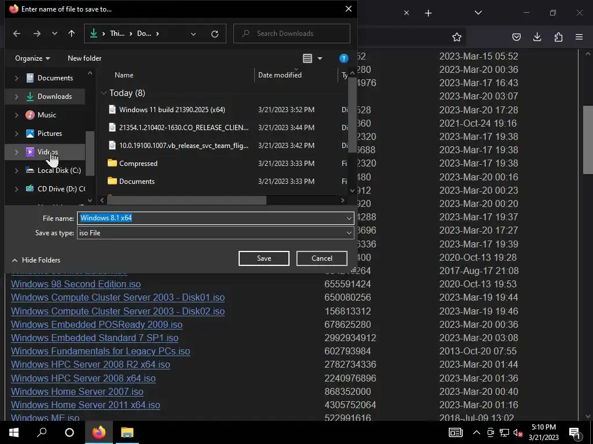This screenshot has width=593, height=444.
Task: Open Save to Pocket in Firefox
Action: [x=516, y=37]
